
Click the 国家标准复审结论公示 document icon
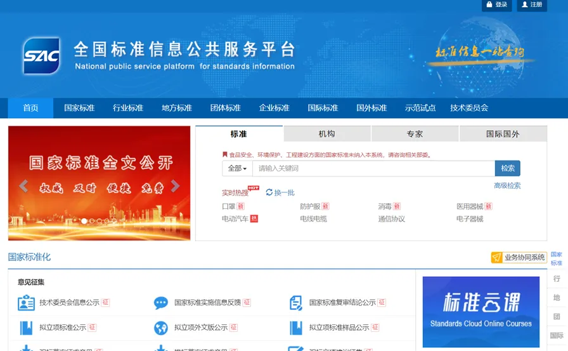pyautogui.click(x=296, y=302)
